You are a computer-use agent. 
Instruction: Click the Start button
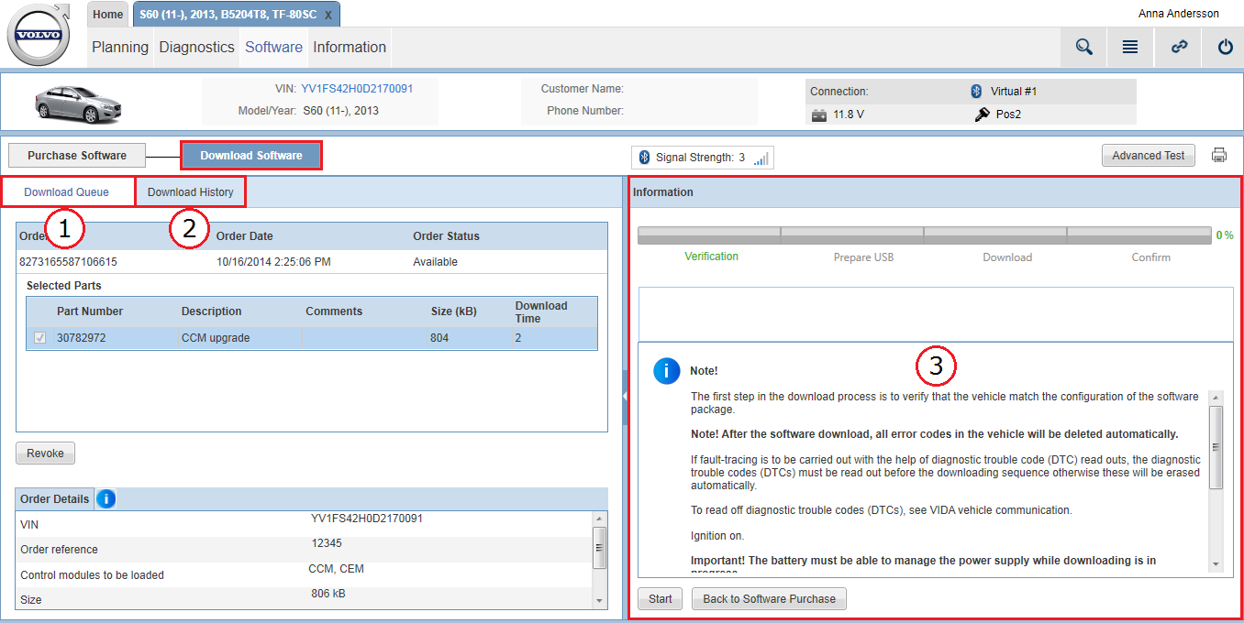pyautogui.click(x=661, y=599)
